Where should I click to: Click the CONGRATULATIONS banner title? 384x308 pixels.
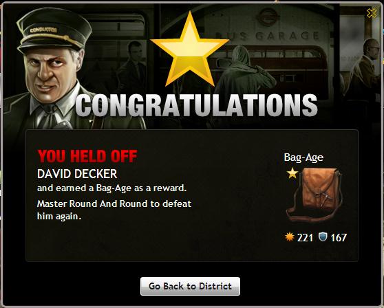click(x=196, y=105)
